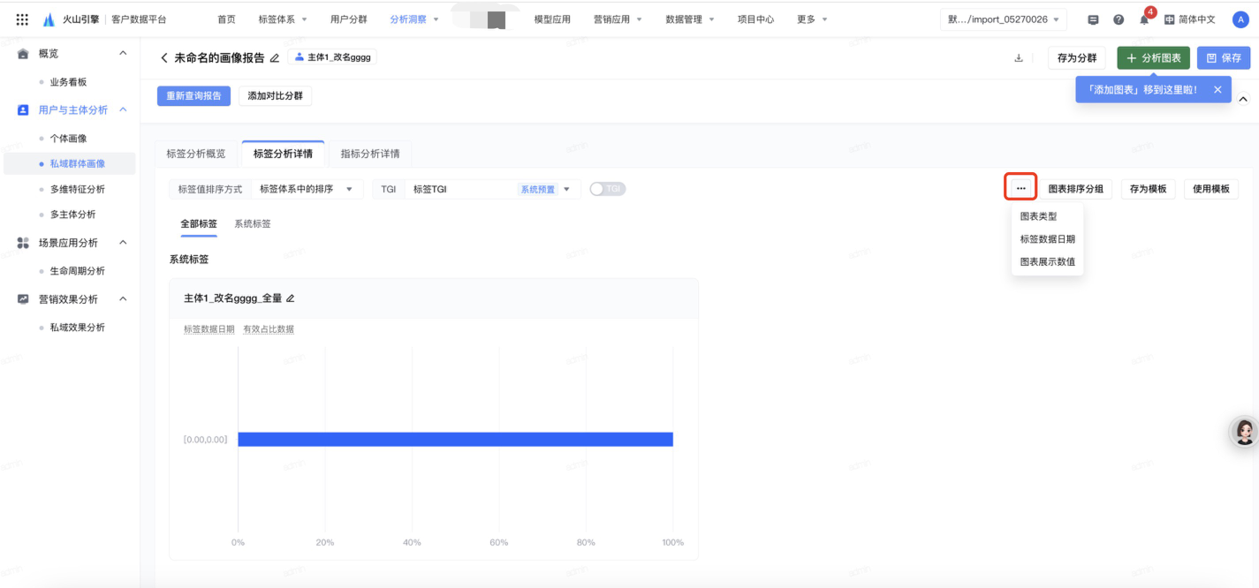Click the help question mark icon
This screenshot has height=588, width=1259.
click(1119, 19)
